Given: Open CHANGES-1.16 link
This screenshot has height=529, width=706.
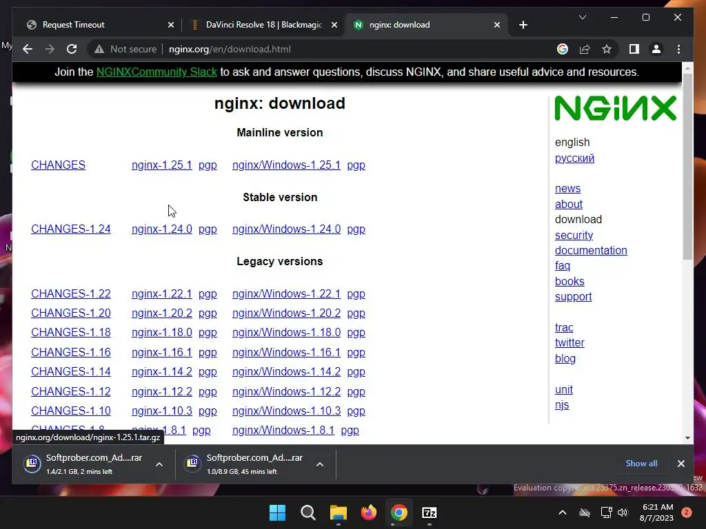Looking at the screenshot, I should [x=71, y=352].
